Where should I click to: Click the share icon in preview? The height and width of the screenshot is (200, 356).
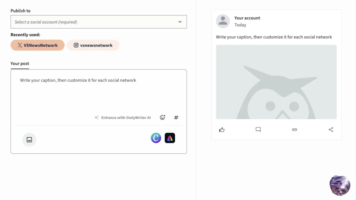pos(331,129)
